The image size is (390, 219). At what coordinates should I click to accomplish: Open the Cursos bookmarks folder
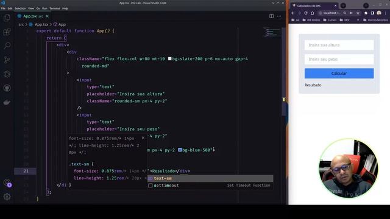coord(330,20)
